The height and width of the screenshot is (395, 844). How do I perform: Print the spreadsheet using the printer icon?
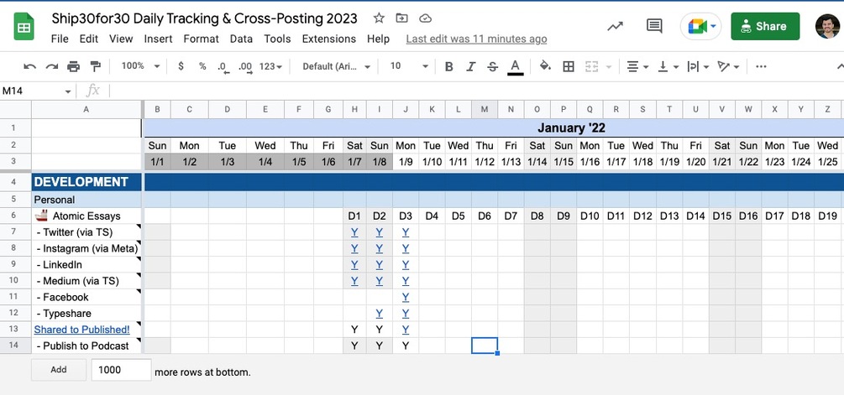tap(73, 66)
